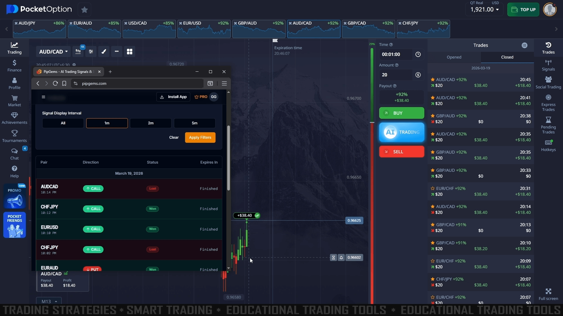Open the Help sidebar section
This screenshot has height=316, width=563.
click(x=14, y=172)
